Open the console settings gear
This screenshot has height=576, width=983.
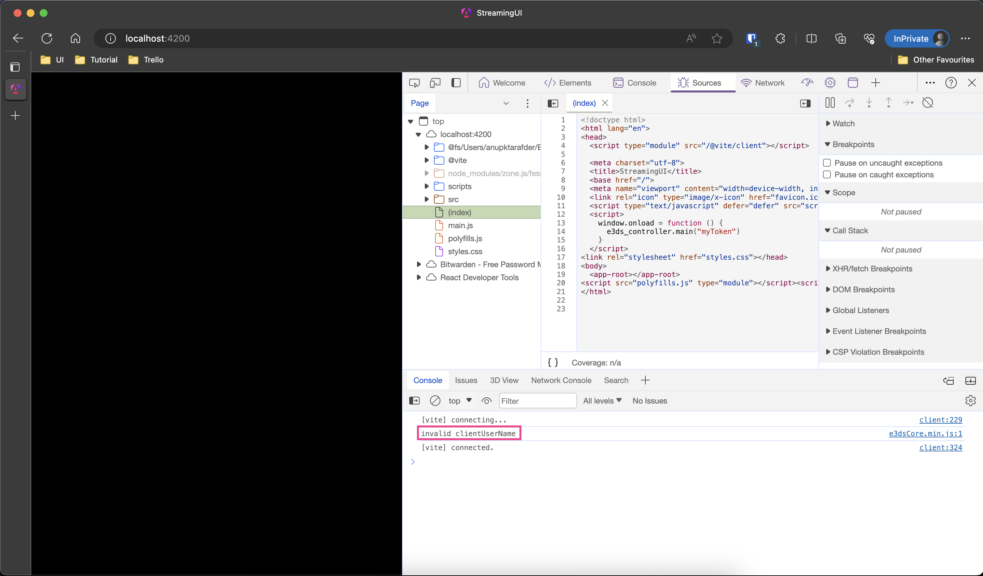pos(970,401)
